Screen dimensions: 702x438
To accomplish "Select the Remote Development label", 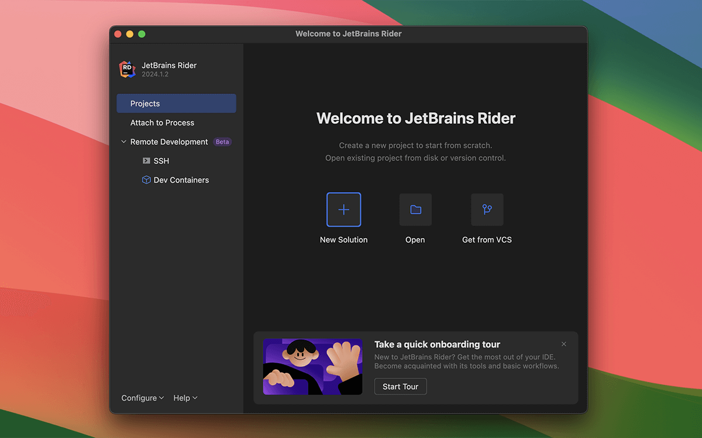I will click(169, 142).
